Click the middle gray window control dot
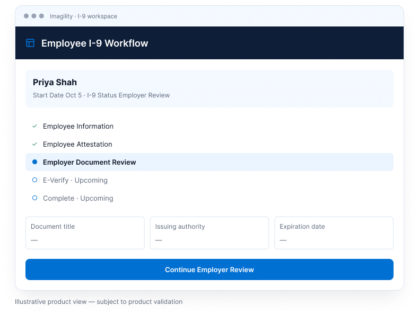 34,16
